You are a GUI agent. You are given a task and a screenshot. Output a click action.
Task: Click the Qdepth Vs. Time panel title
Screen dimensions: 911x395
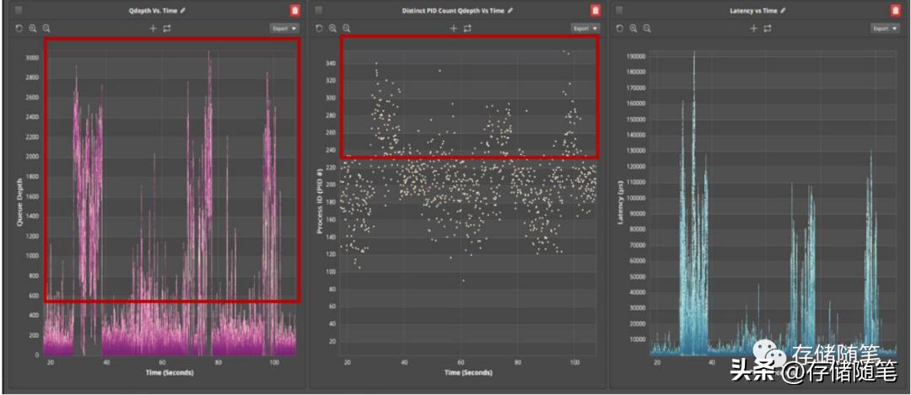point(150,10)
